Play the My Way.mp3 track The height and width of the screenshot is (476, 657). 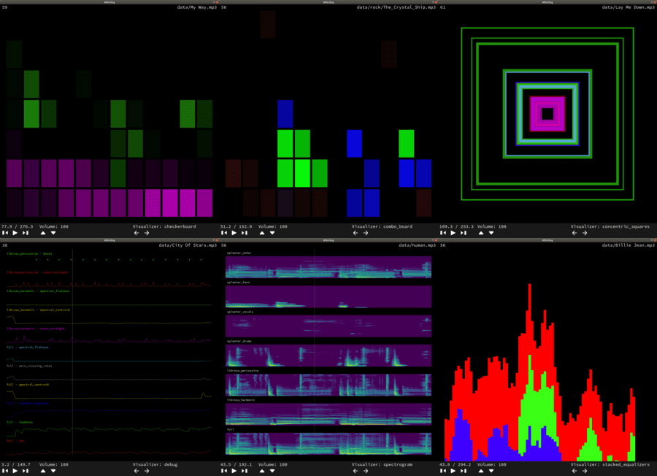pos(15,233)
